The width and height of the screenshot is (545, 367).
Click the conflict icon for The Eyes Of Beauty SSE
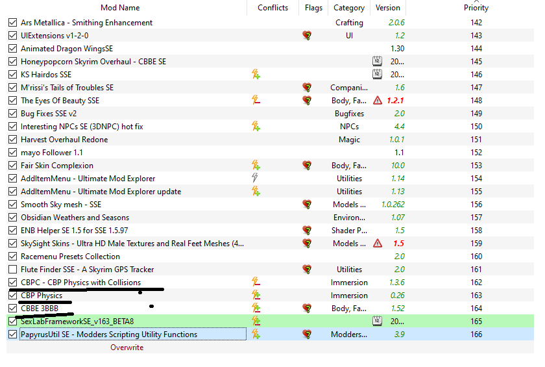coord(256,101)
